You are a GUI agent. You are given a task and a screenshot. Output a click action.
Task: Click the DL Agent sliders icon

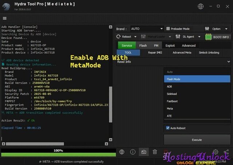pyautogui.click(x=178, y=36)
